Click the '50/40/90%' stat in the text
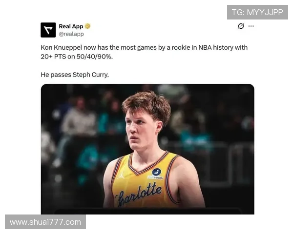 pos(95,57)
